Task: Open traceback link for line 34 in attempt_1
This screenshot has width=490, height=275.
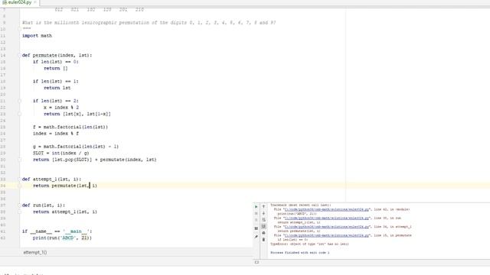Action: (327, 227)
